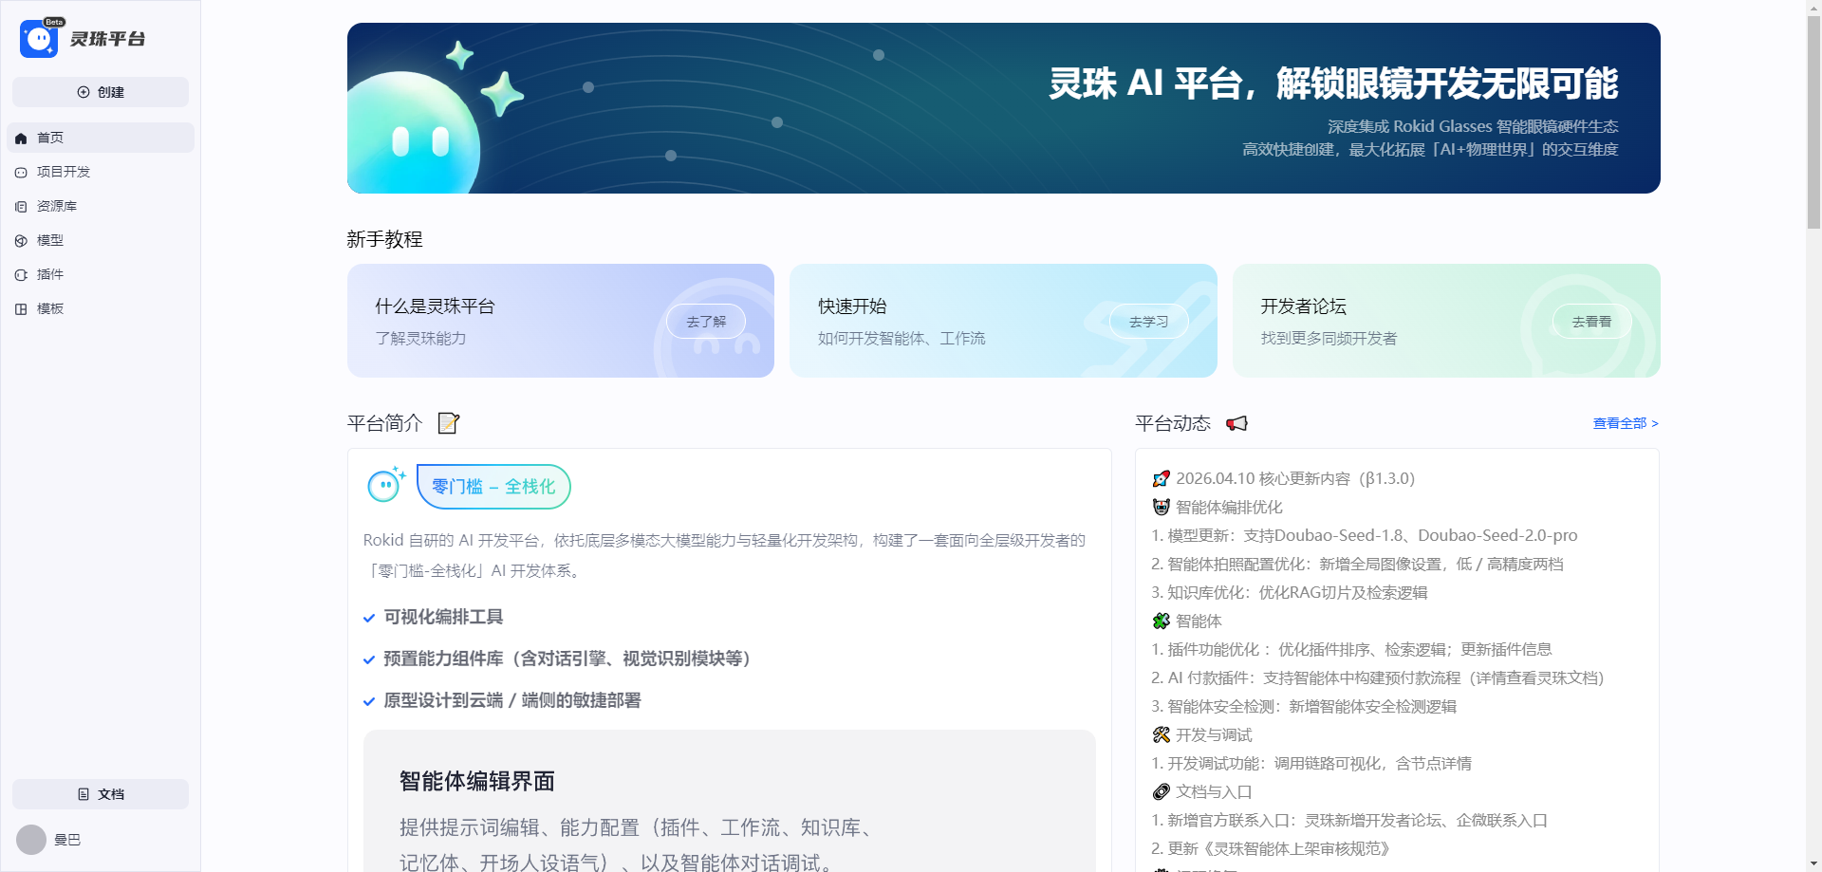Click the 灵珠平台 logo icon
Screen dimensions: 1822x872
coord(39,39)
